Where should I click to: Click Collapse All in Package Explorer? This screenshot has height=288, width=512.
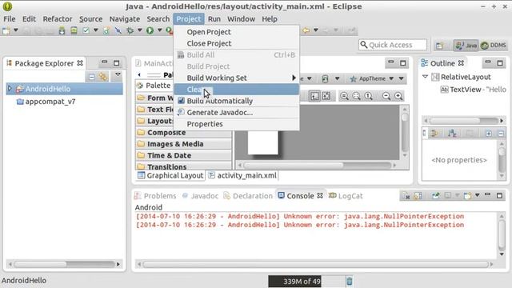[x=92, y=77]
